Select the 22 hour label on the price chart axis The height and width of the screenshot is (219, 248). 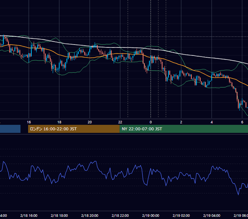pyautogui.click(x=120, y=122)
